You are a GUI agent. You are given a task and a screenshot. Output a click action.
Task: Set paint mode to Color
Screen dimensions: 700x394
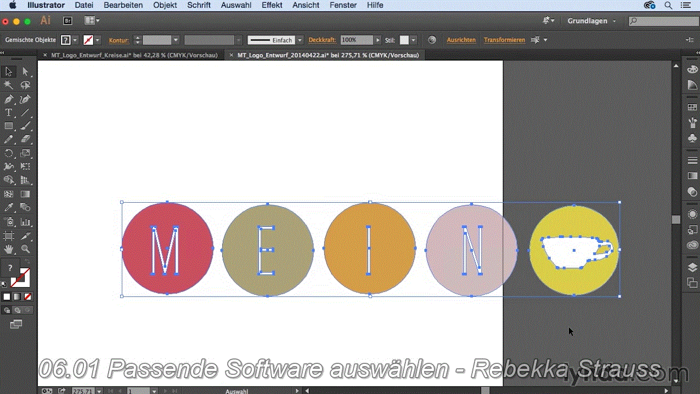pyautogui.click(x=7, y=296)
